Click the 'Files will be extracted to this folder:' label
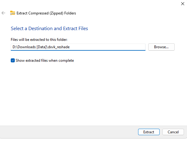The height and width of the screenshot is (141, 187). pos(39,40)
